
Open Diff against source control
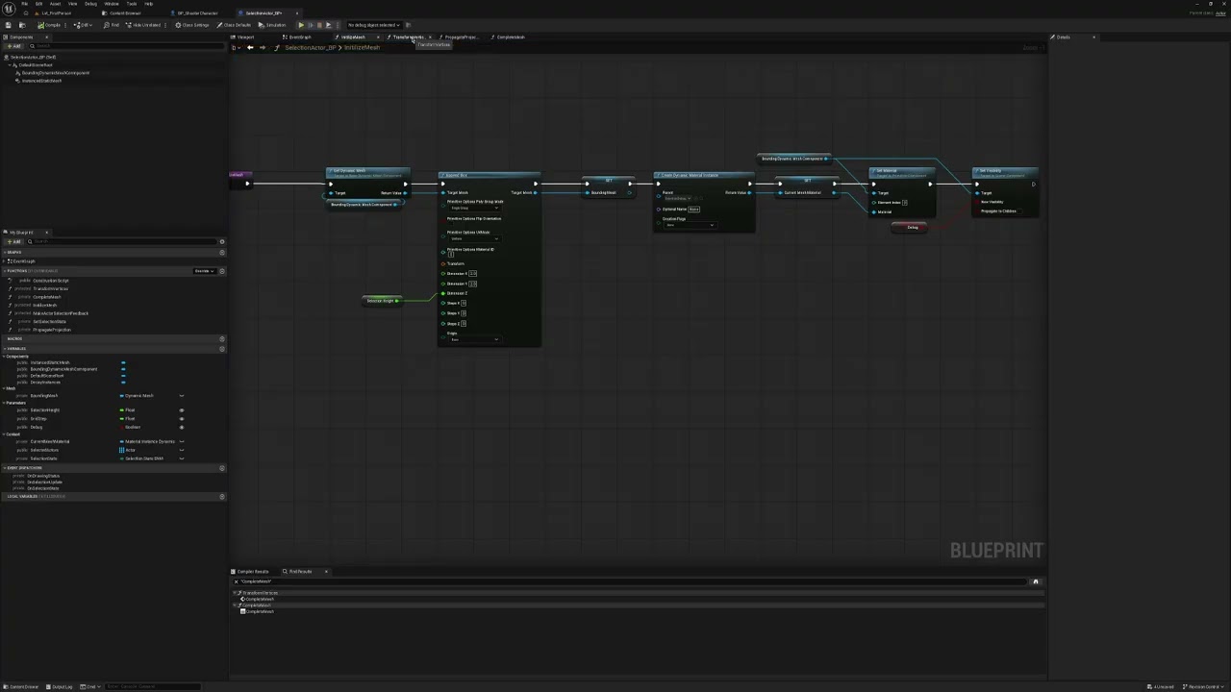click(x=85, y=25)
